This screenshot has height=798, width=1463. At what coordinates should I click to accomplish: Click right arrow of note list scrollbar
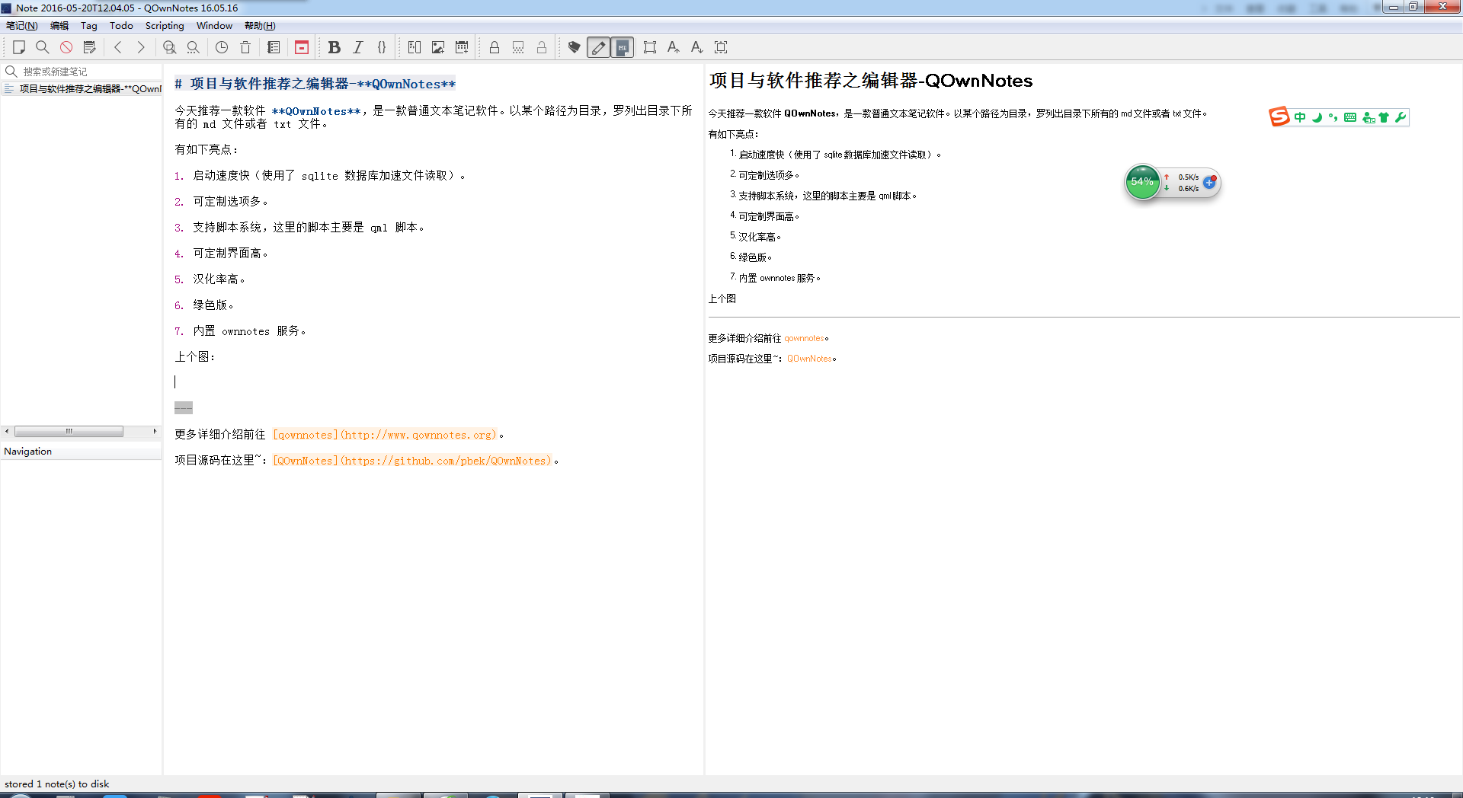click(x=155, y=431)
